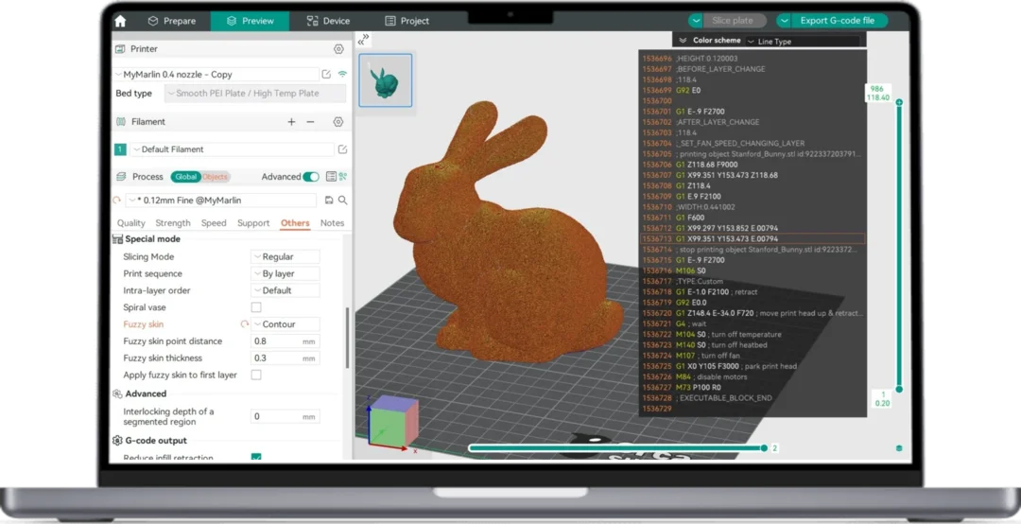
Task: Open the Default Filament dropdown
Action: (x=232, y=149)
